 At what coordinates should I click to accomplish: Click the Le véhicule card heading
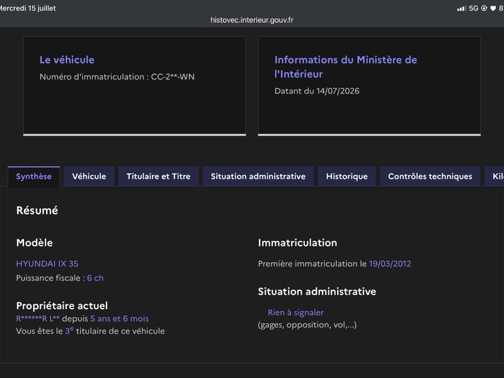point(67,60)
